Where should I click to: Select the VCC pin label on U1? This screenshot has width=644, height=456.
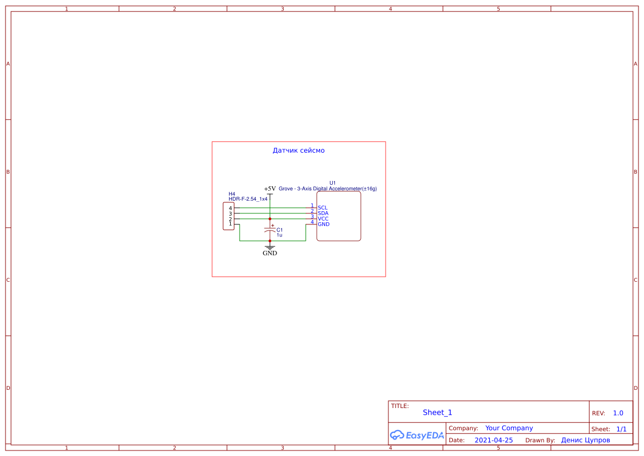323,219
